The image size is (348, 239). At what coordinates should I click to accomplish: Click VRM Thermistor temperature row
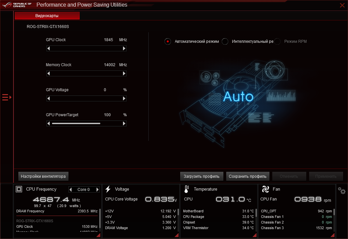pos(218,228)
